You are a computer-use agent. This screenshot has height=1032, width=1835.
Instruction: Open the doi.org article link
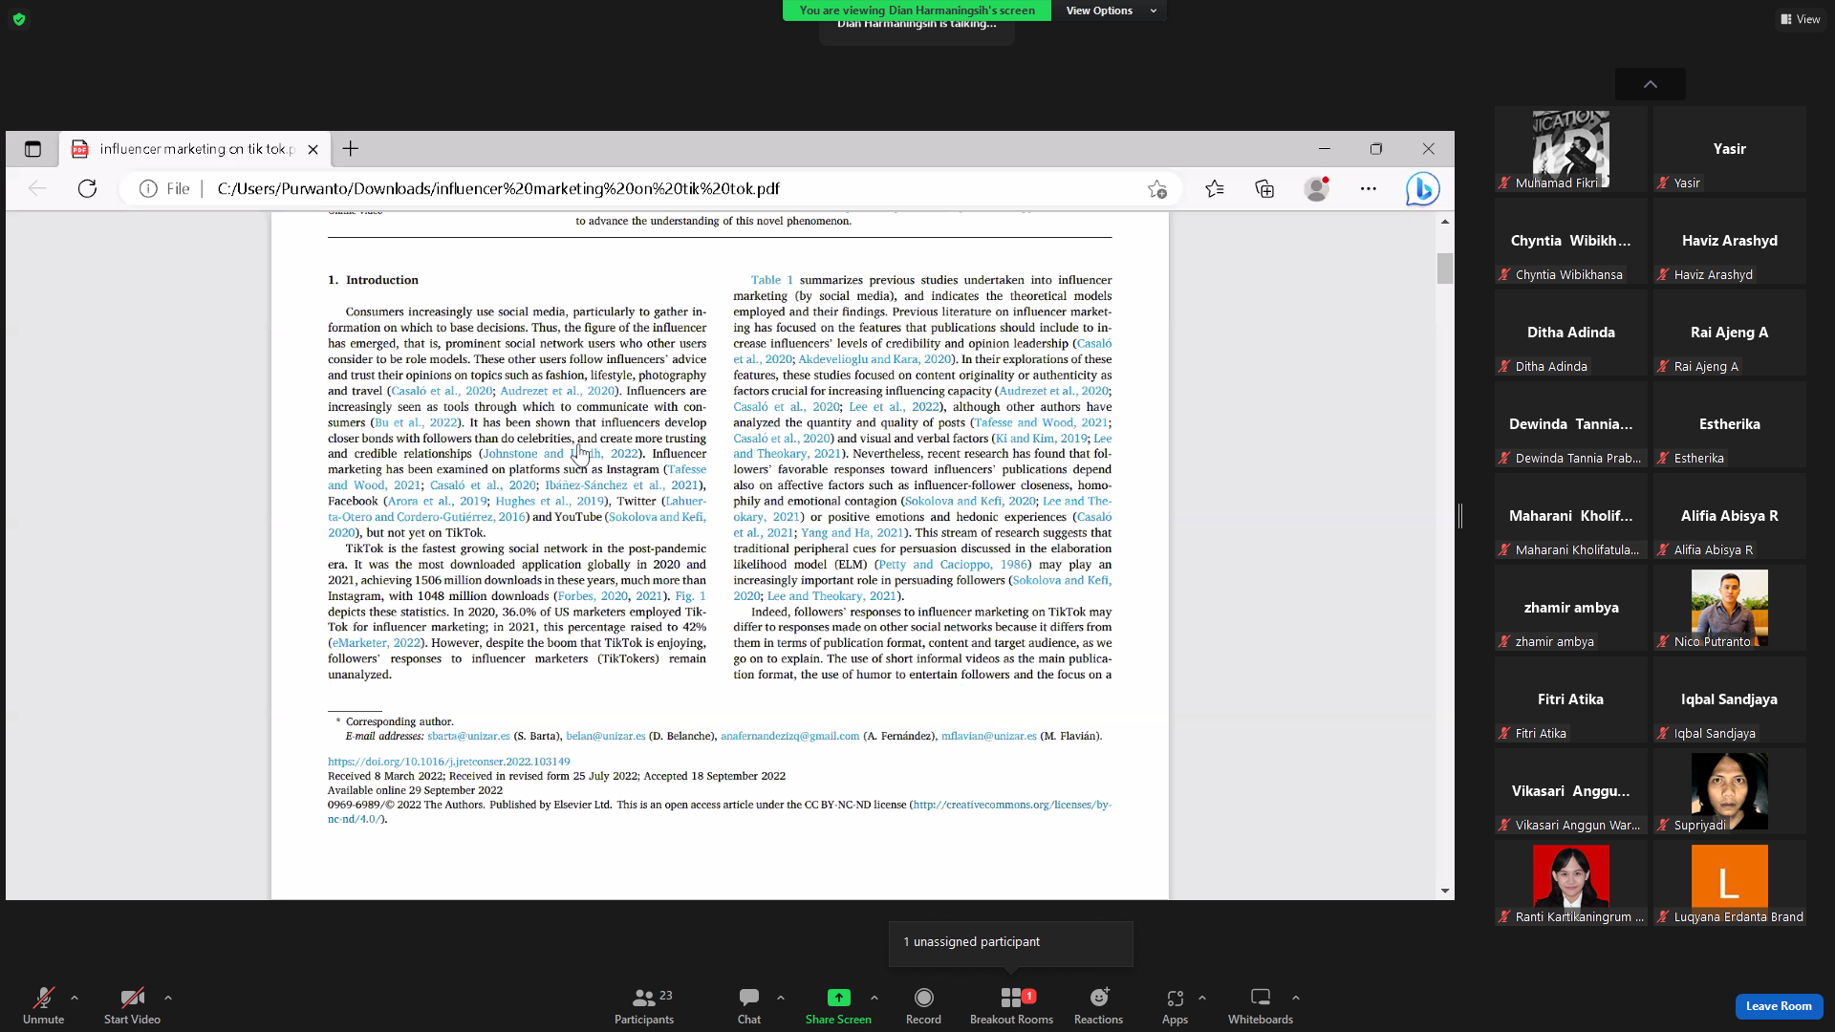(448, 762)
